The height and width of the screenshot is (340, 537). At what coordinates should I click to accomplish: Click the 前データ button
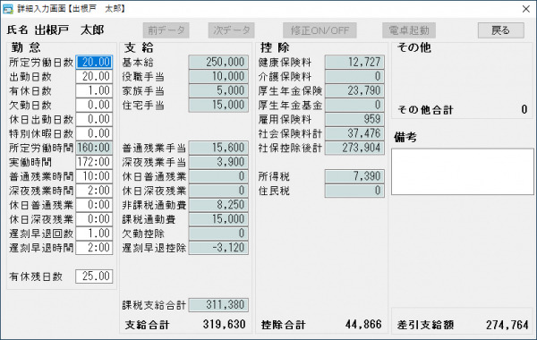tap(166, 30)
